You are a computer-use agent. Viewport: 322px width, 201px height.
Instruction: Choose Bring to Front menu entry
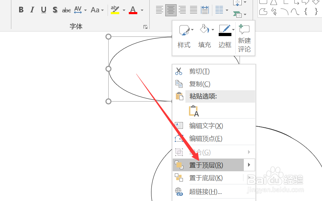(208, 165)
